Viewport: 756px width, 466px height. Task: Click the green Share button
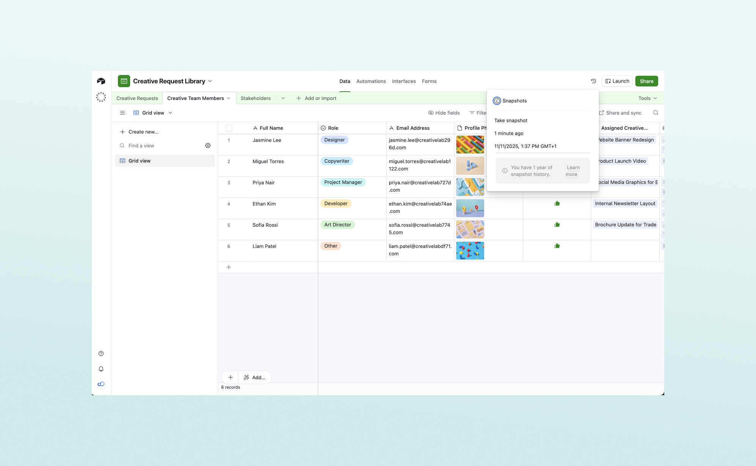pos(646,81)
